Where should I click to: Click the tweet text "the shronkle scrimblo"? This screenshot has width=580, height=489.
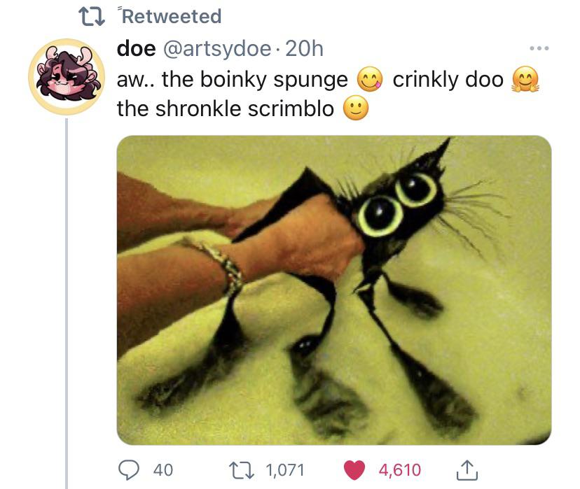(226, 109)
